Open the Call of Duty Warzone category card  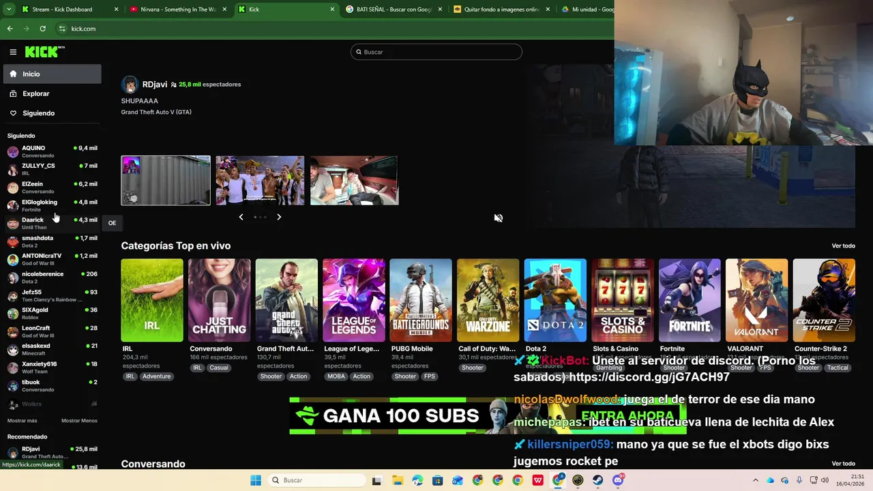[x=488, y=300]
